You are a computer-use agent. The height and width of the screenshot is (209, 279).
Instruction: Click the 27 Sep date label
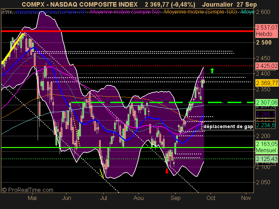pos(247,4)
